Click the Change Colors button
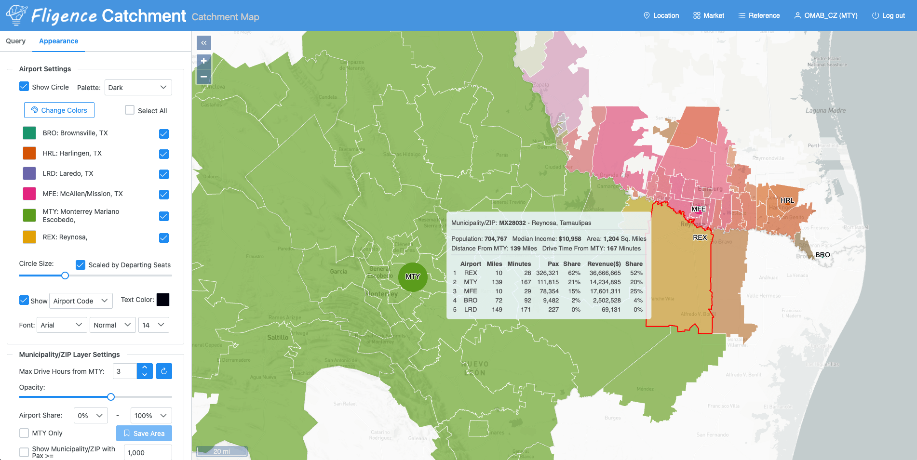 point(59,110)
